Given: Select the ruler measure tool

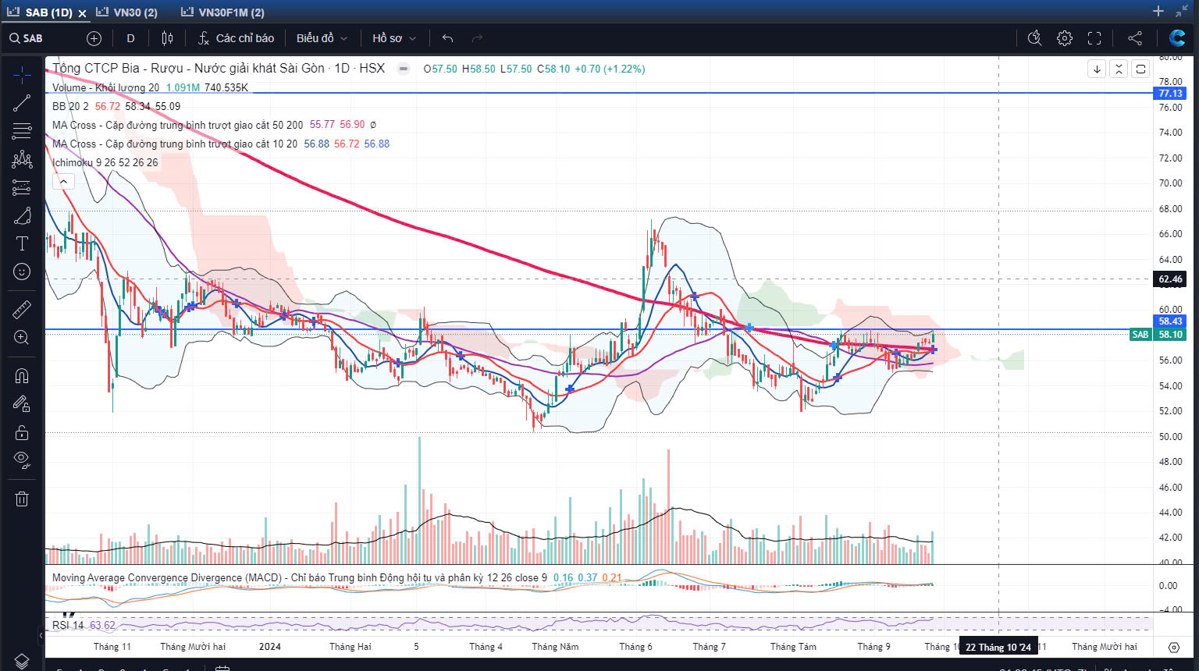Looking at the screenshot, I should pyautogui.click(x=22, y=310).
